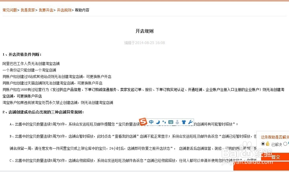The height and width of the screenshot is (172, 289).
Task: Click the Sogou user account icon
Action: (x=177, y=122)
